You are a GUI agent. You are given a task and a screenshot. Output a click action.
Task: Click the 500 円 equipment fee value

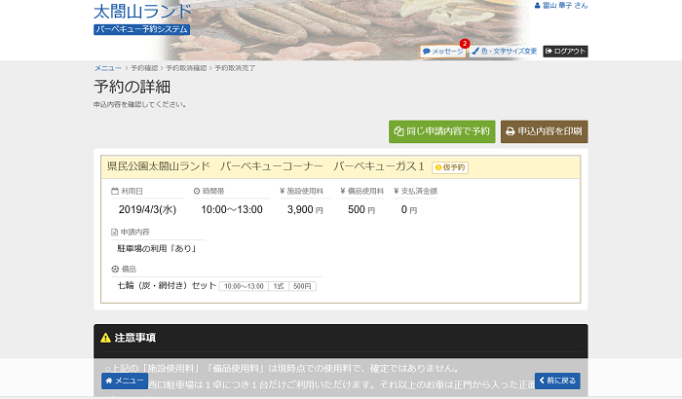[361, 209]
